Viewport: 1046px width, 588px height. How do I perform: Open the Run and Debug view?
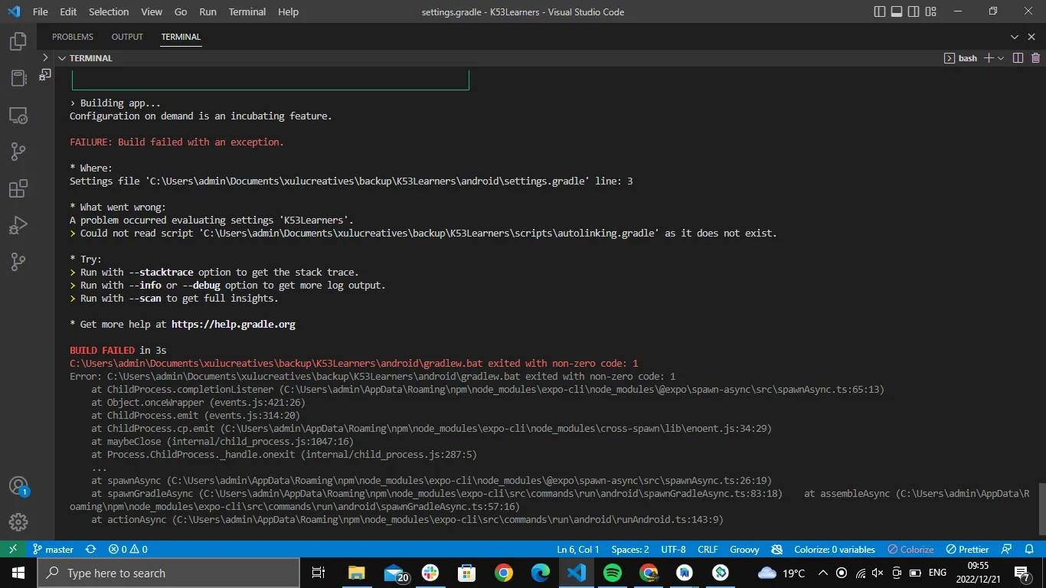point(18,225)
